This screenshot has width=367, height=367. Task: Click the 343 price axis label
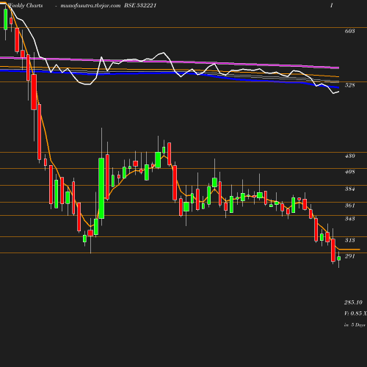(349, 219)
